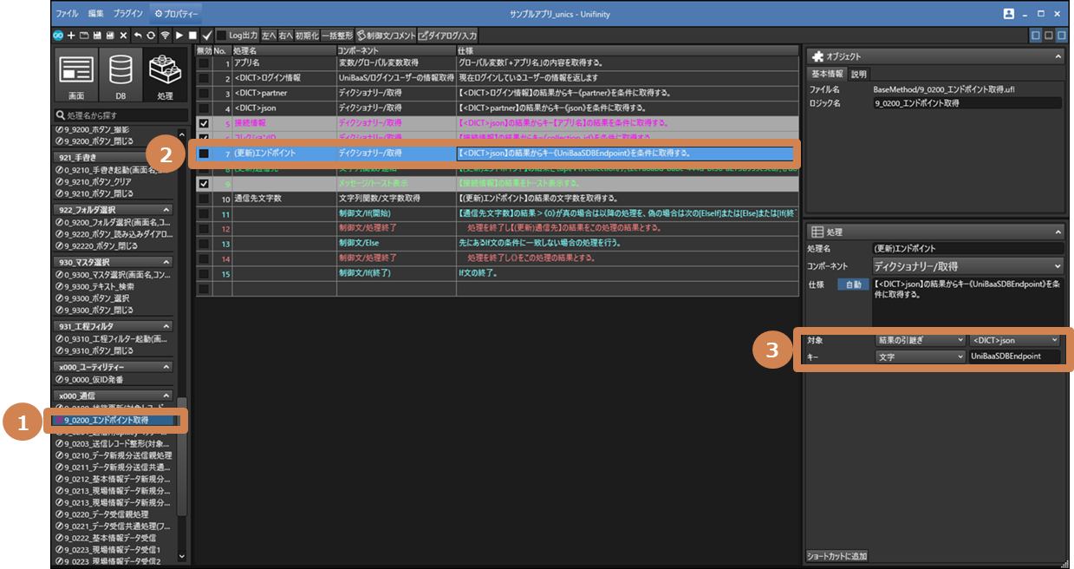Collapse the オブジェクト panel header
The image size is (1074, 569).
1058,56
